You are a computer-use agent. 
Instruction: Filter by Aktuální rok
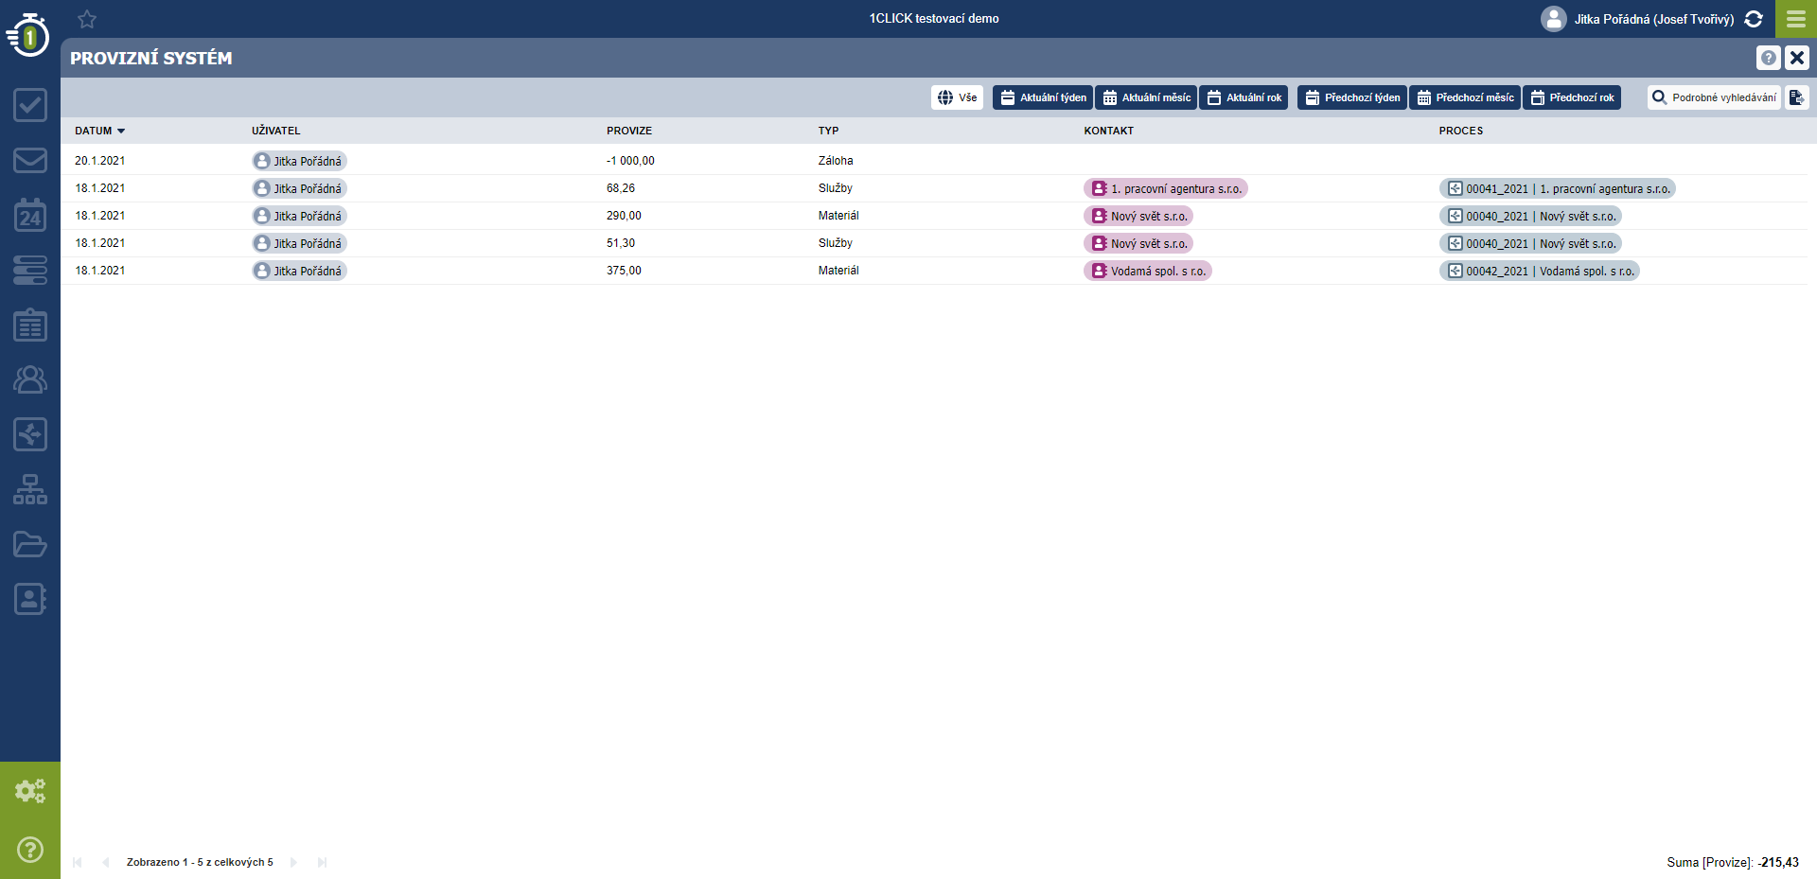(1244, 97)
